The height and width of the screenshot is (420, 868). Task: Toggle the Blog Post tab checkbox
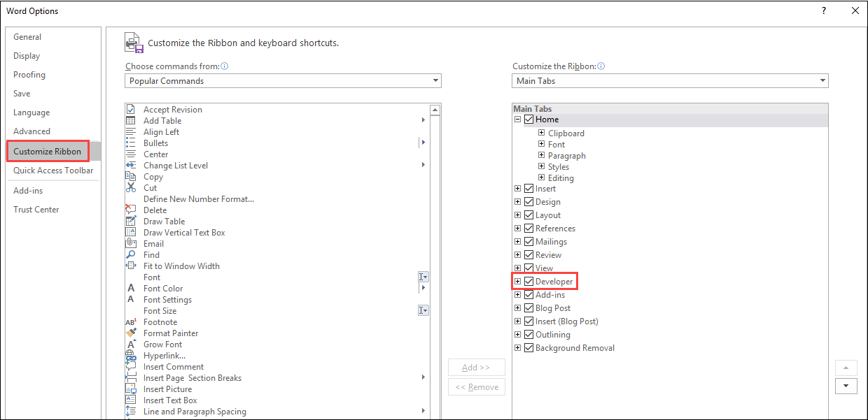(x=528, y=308)
